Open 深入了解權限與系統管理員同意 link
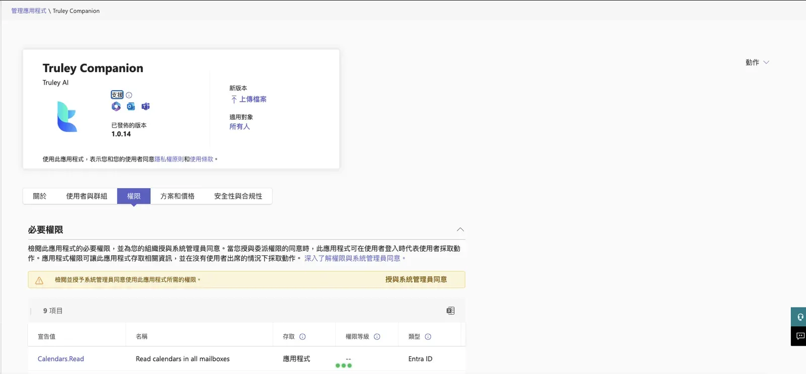The image size is (806, 374). click(x=355, y=258)
